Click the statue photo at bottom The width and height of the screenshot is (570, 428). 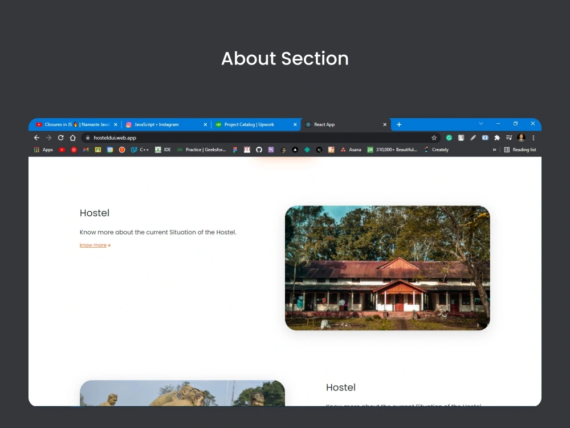point(182,393)
